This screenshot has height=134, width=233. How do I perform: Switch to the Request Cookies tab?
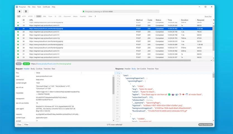coord(39,69)
